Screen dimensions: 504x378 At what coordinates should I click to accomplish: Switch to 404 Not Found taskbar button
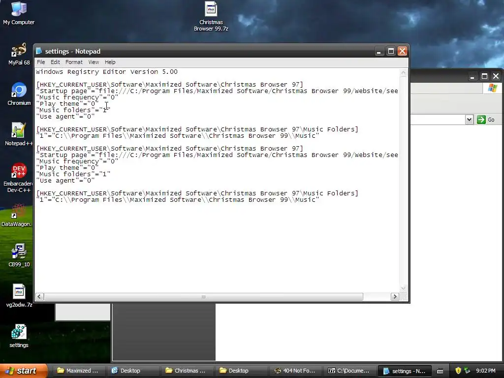(x=295, y=371)
